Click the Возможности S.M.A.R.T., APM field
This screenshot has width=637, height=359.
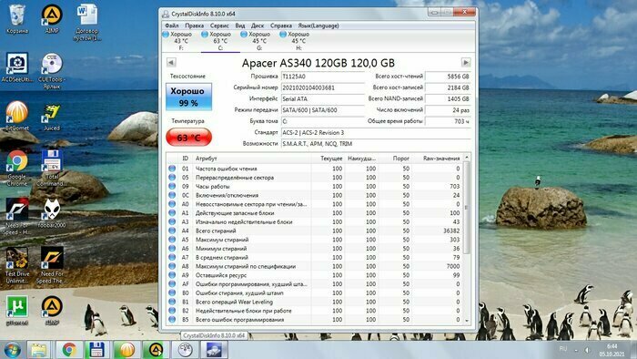pyautogui.click(x=376, y=144)
